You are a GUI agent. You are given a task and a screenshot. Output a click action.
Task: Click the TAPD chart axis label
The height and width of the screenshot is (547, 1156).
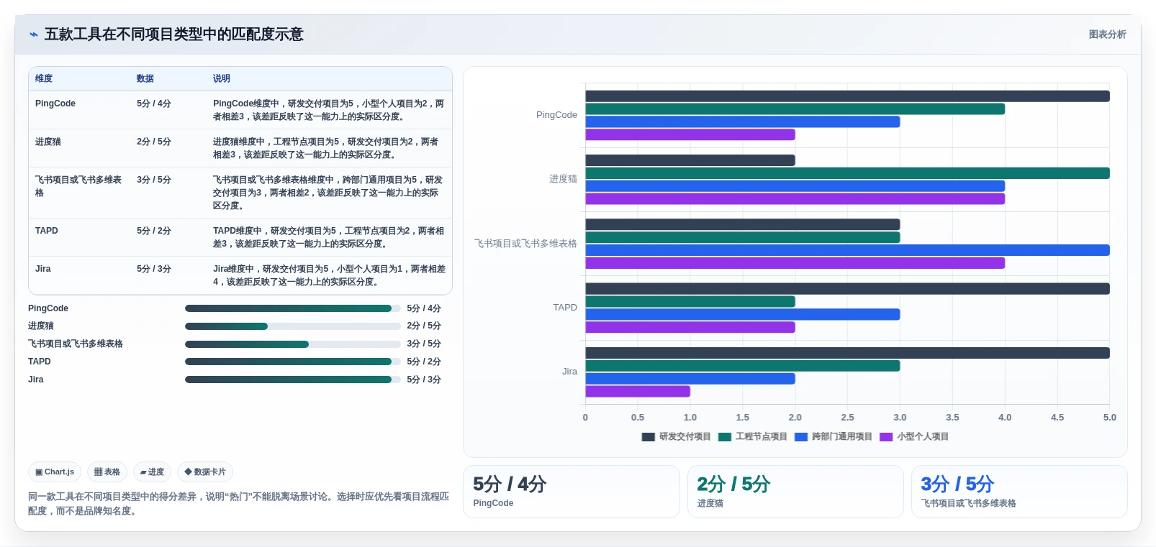tap(565, 308)
